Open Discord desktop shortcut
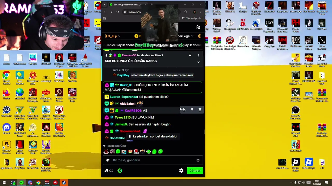The image size is (332, 186). tap(6, 129)
